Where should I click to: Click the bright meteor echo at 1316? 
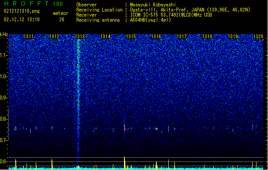point(156,129)
